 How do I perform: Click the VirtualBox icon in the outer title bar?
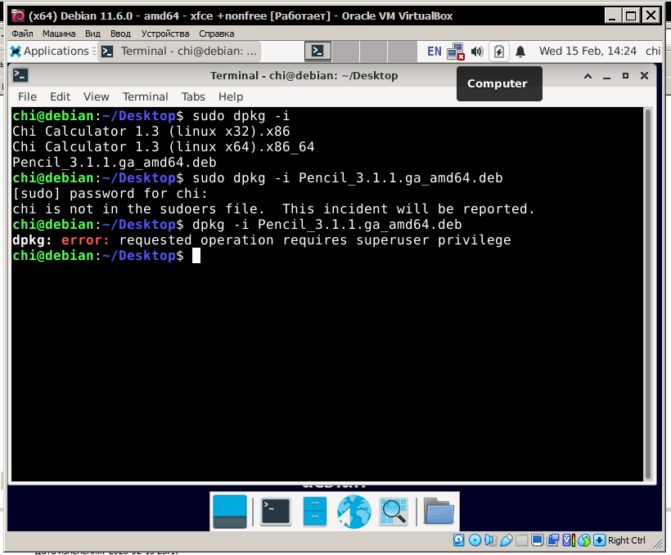pyautogui.click(x=18, y=16)
